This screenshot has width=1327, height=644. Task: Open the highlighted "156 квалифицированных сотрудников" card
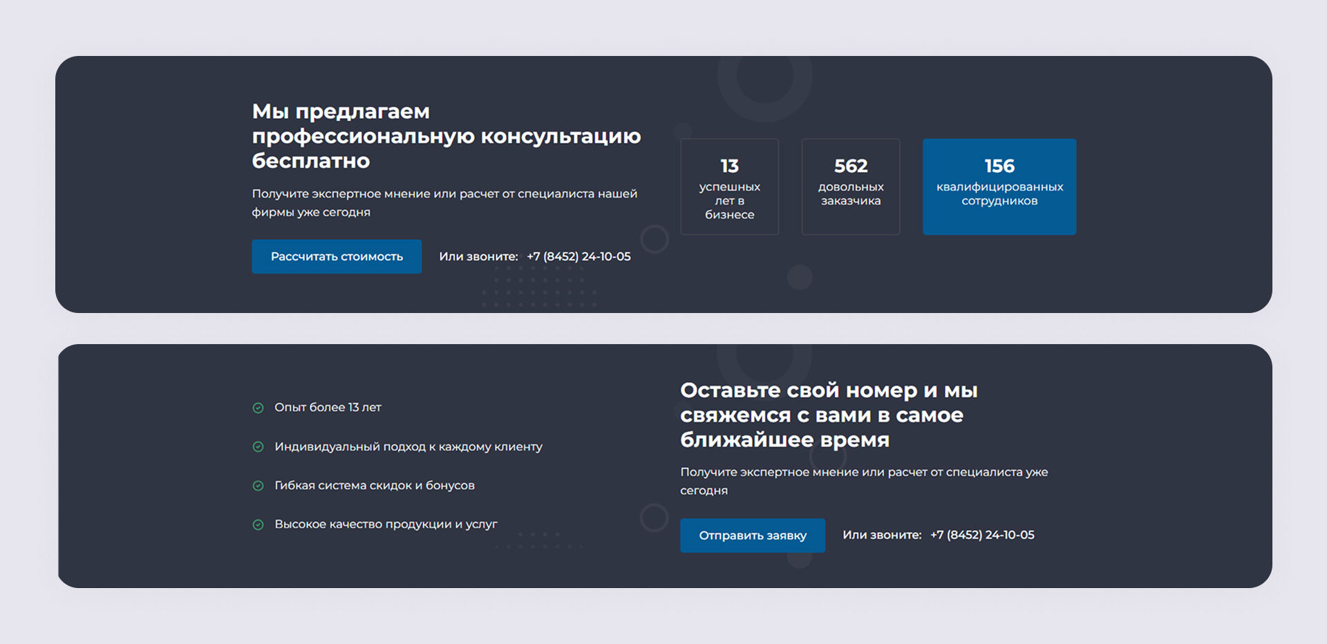coord(999,187)
